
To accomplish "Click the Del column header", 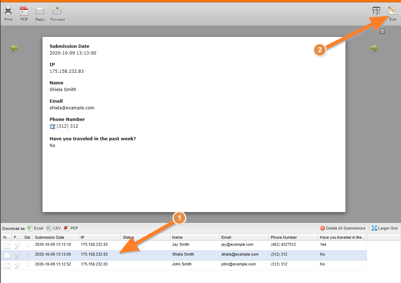I will click(x=27, y=237).
